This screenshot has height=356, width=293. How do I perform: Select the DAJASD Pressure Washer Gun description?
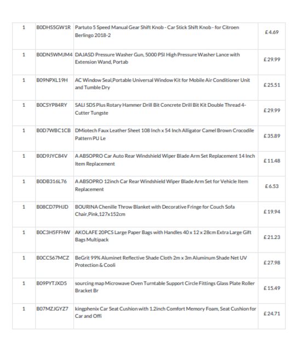pos(157,59)
